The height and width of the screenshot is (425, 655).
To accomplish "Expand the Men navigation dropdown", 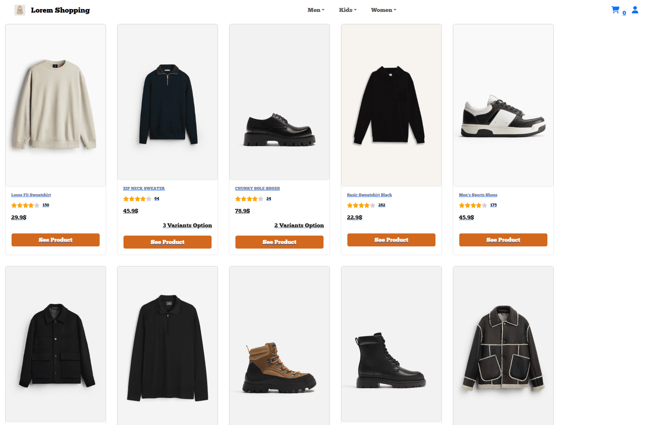I will 315,10.
